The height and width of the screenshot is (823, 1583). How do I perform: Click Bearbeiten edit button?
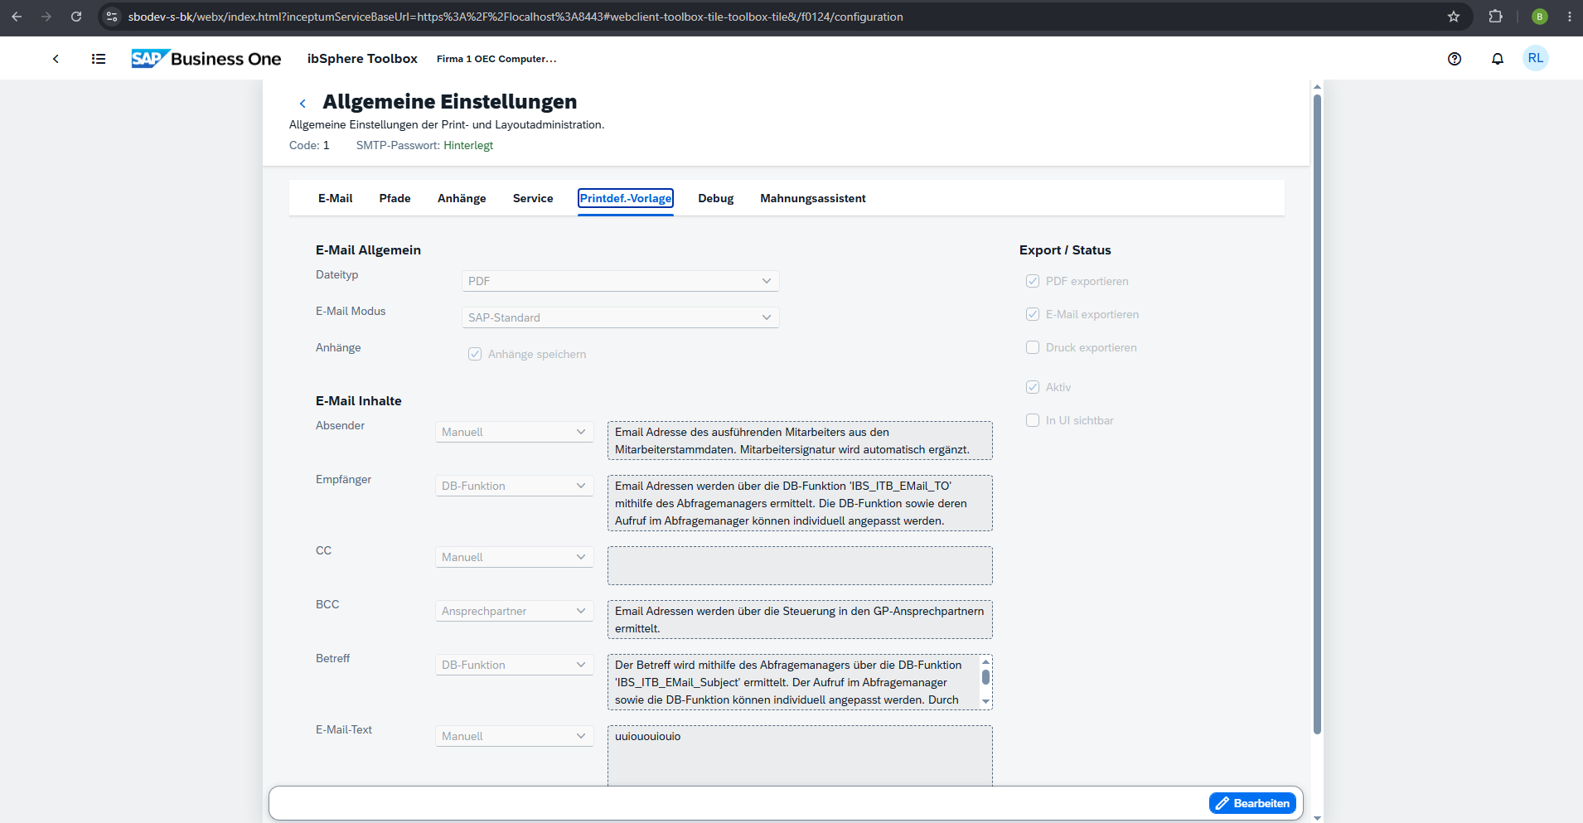point(1252,803)
